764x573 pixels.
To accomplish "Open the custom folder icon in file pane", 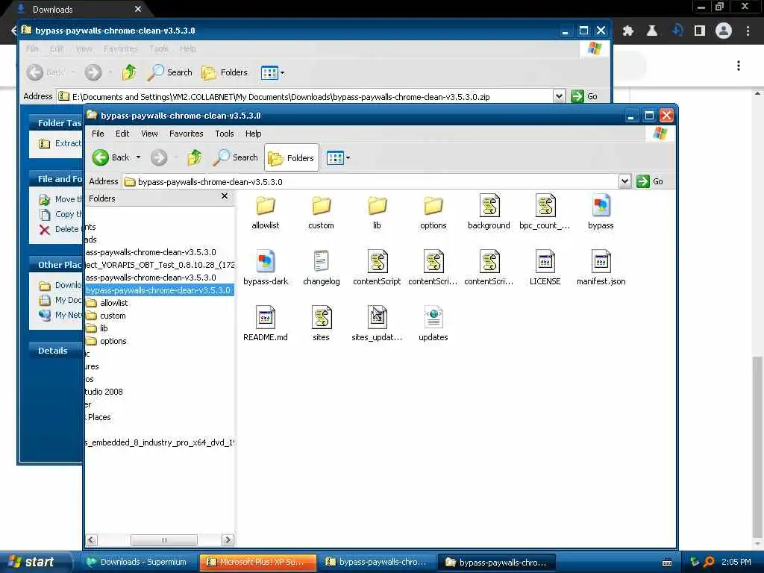I will click(321, 206).
